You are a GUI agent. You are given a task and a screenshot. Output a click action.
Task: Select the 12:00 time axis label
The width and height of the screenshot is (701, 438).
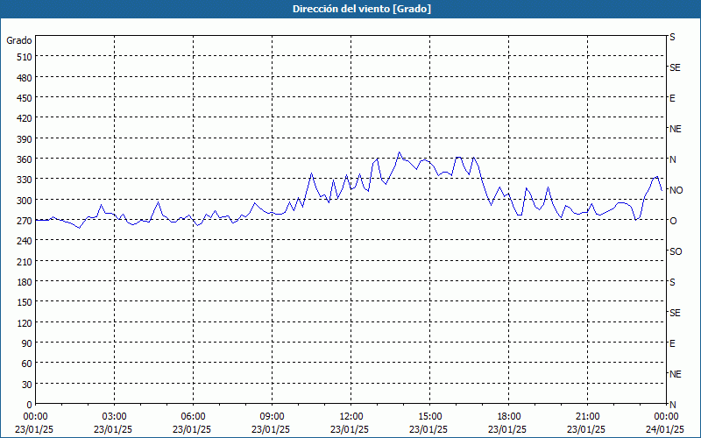[x=351, y=417]
